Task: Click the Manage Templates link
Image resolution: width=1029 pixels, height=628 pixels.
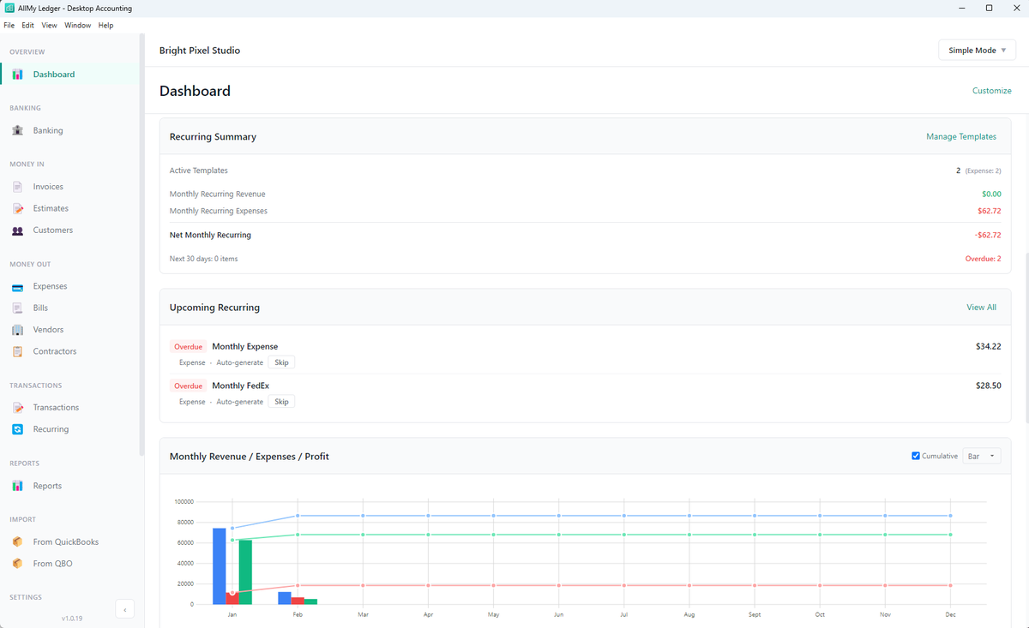Action: click(961, 136)
